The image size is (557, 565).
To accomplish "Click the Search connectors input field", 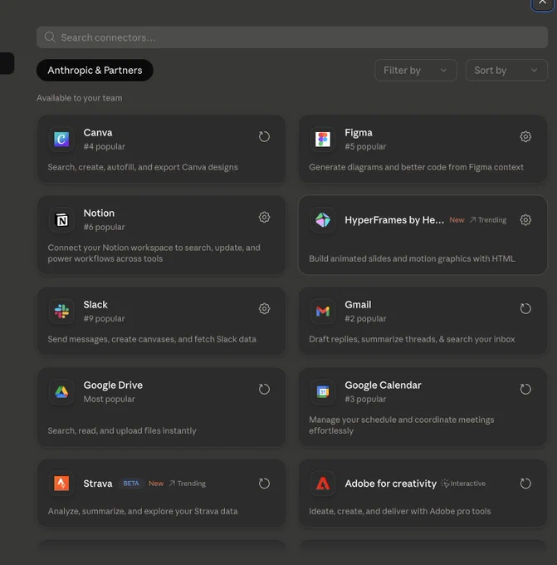I will pyautogui.click(x=292, y=37).
